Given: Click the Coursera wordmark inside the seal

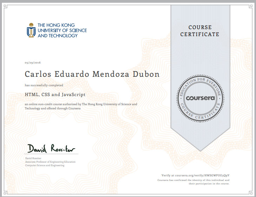Looking at the screenshot, I should coord(199,98).
